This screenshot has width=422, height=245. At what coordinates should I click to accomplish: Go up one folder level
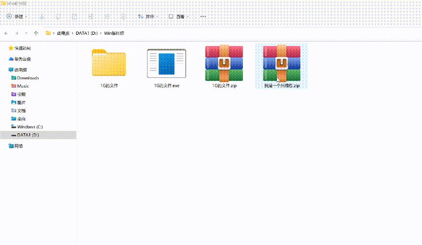(36, 33)
